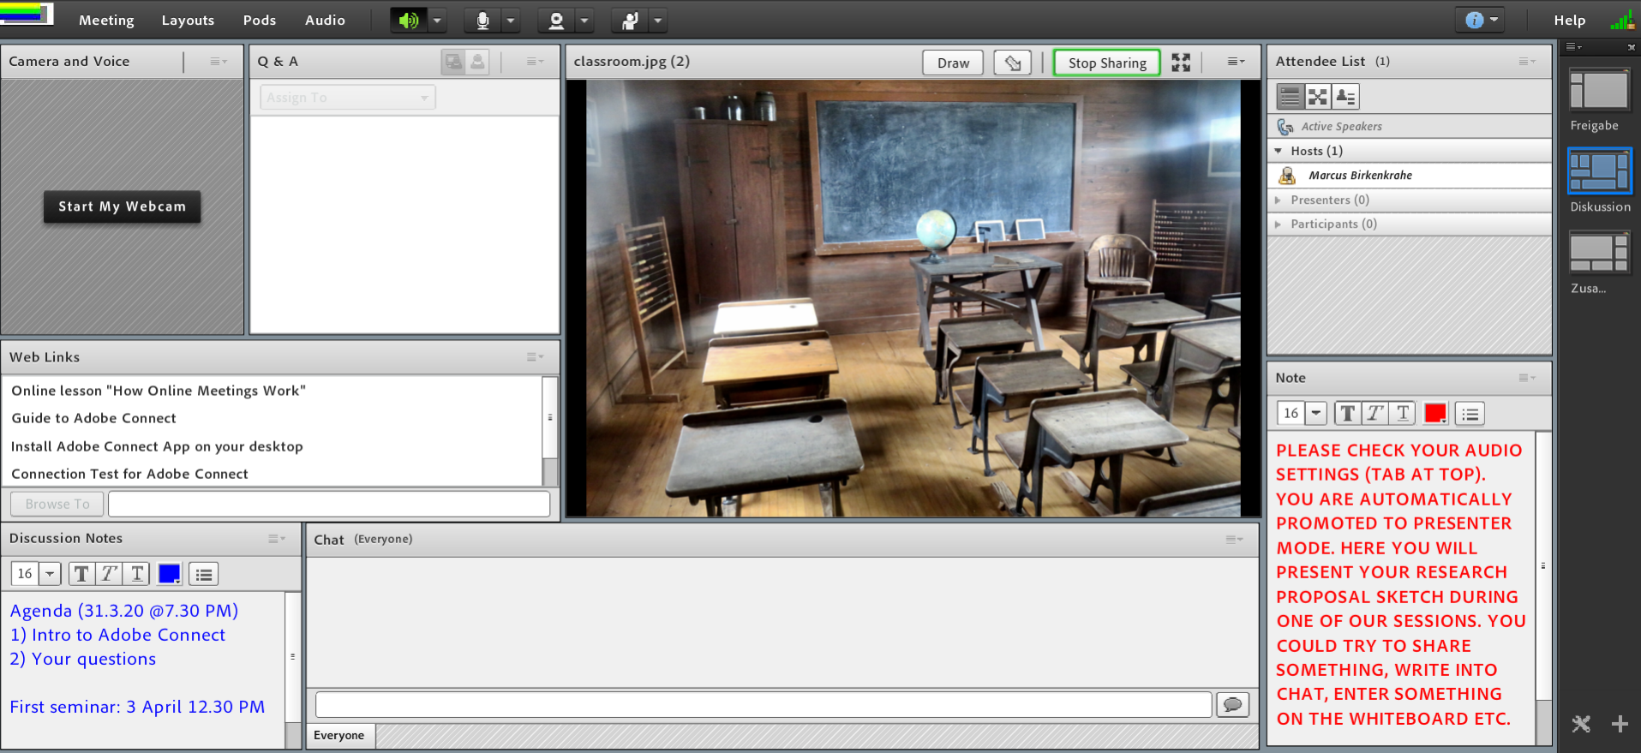The height and width of the screenshot is (753, 1641).
Task: Open the Pods menu
Action: click(260, 20)
